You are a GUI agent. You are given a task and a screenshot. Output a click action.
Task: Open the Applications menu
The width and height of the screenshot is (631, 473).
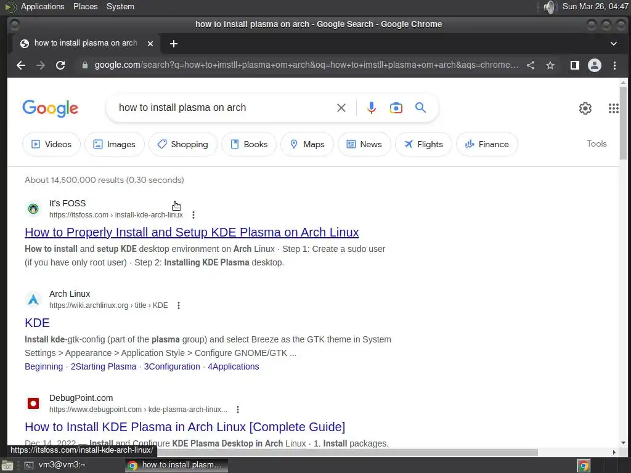click(x=43, y=6)
